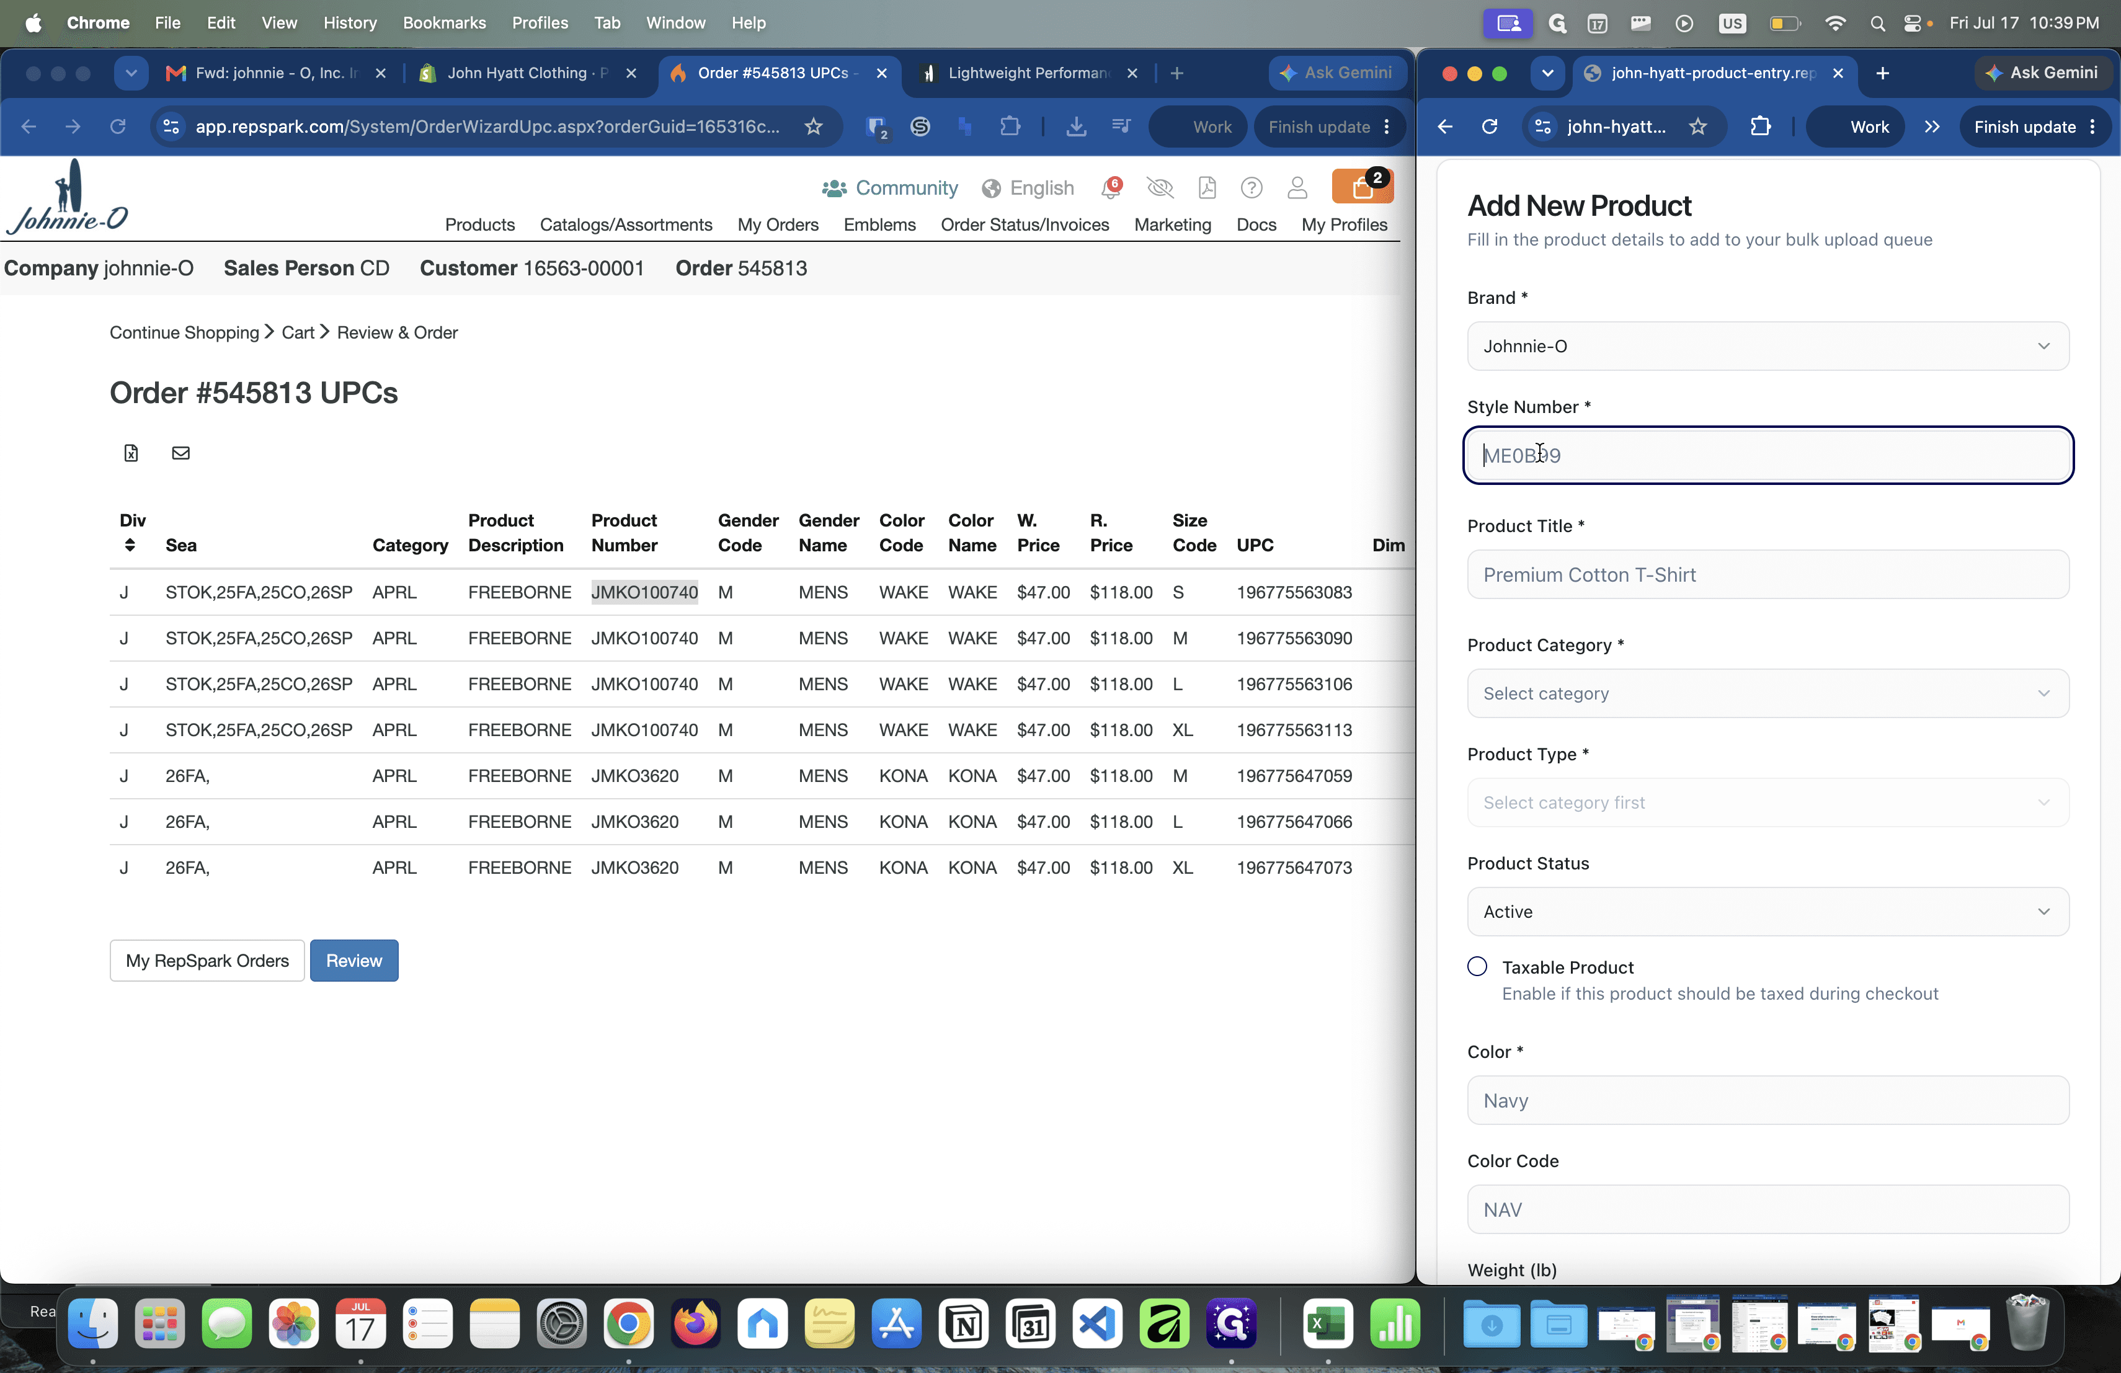Click the Color input with Navy placeholder

pos(1768,1100)
